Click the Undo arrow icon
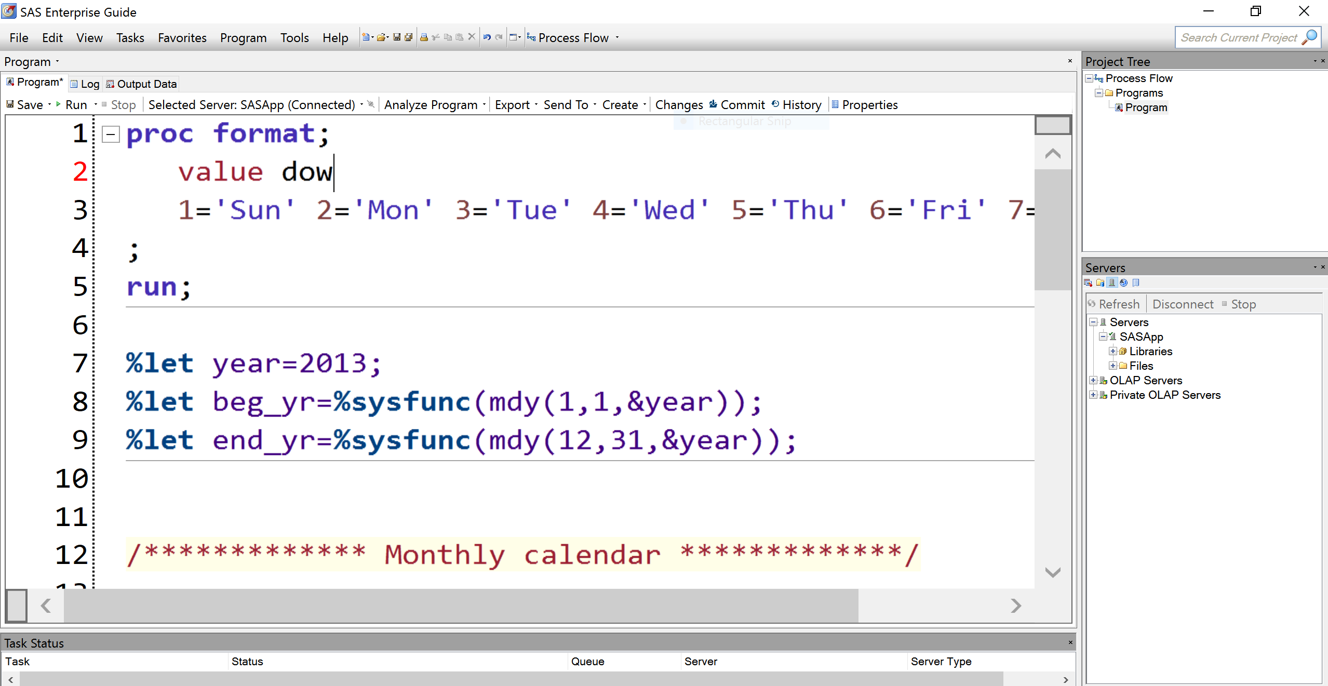1328x686 pixels. pos(487,37)
